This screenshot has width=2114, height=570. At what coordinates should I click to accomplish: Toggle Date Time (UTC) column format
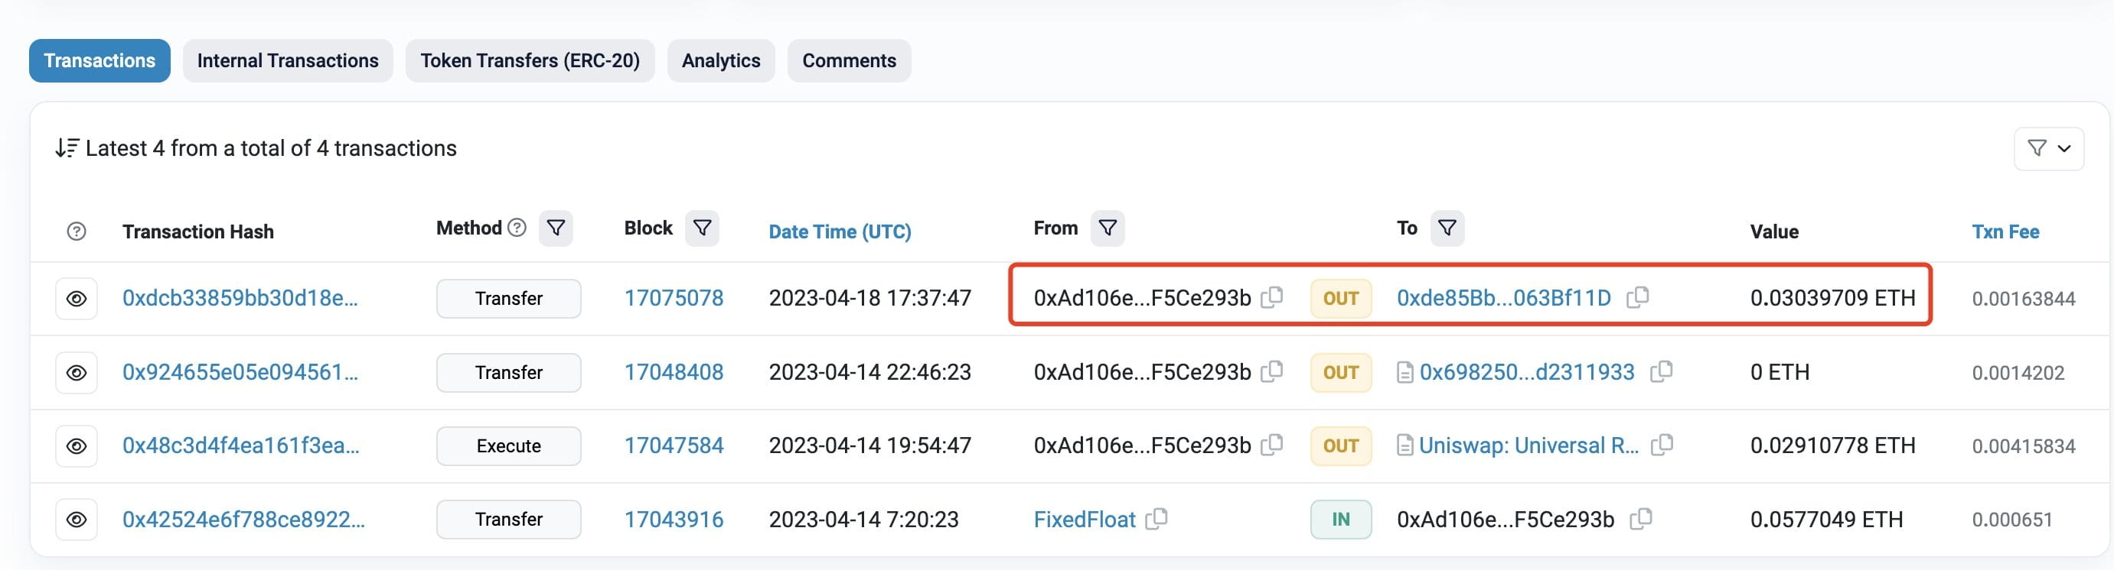pyautogui.click(x=840, y=232)
